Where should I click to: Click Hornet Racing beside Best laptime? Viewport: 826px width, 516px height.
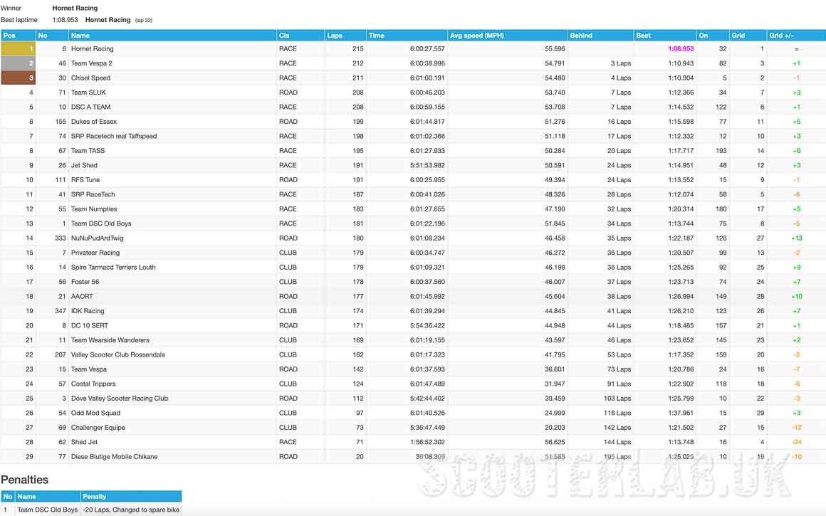coord(108,20)
